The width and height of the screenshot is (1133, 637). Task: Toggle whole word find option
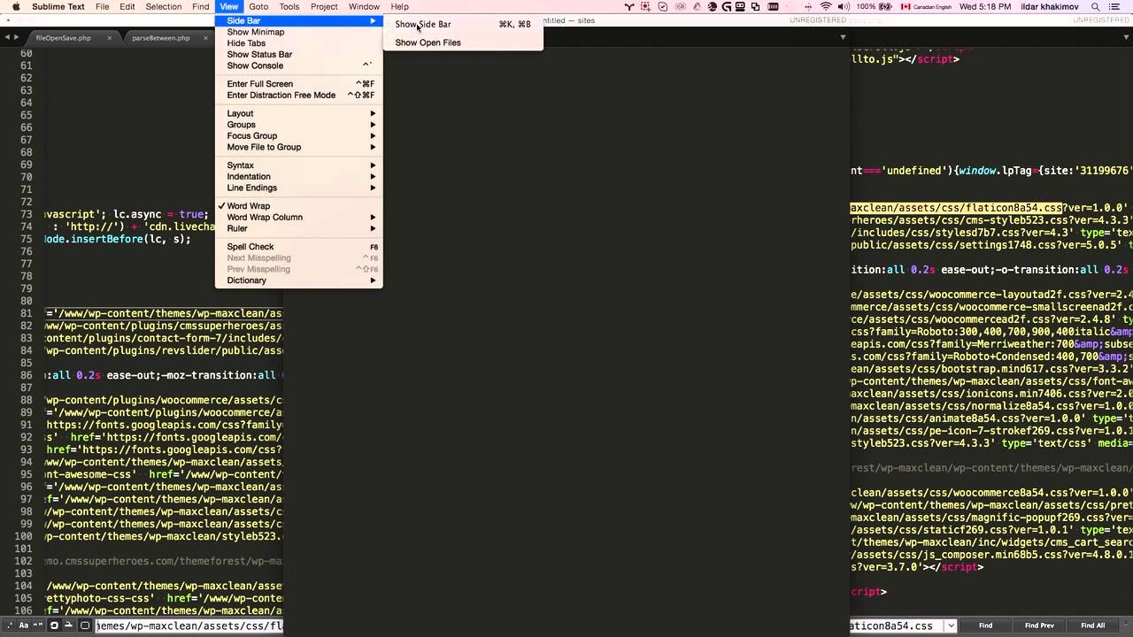click(x=38, y=625)
